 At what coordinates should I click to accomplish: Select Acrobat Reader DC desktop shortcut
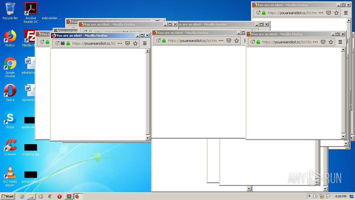(31, 12)
